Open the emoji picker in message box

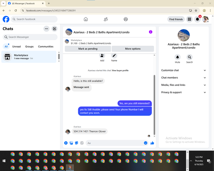tap(146, 143)
